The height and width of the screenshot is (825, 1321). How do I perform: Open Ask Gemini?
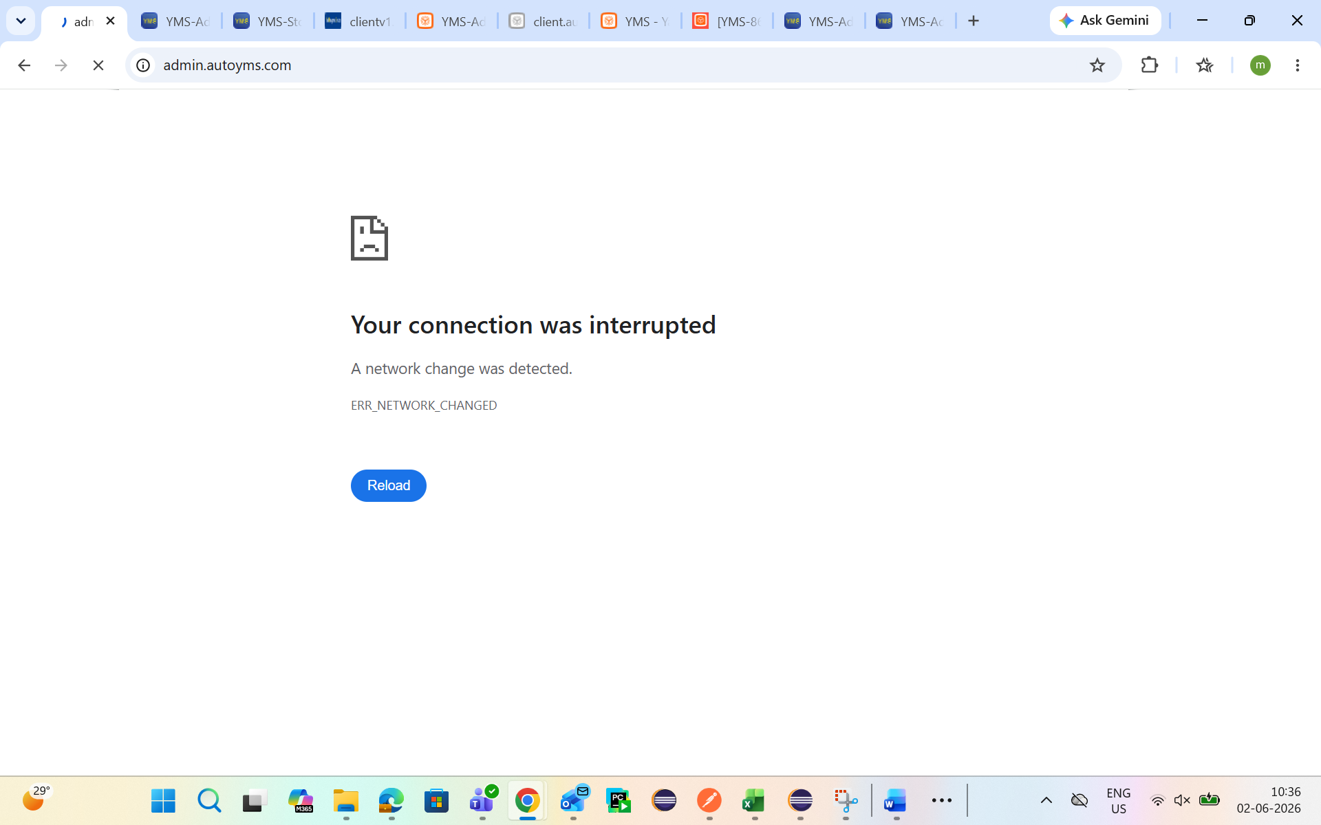tap(1105, 21)
